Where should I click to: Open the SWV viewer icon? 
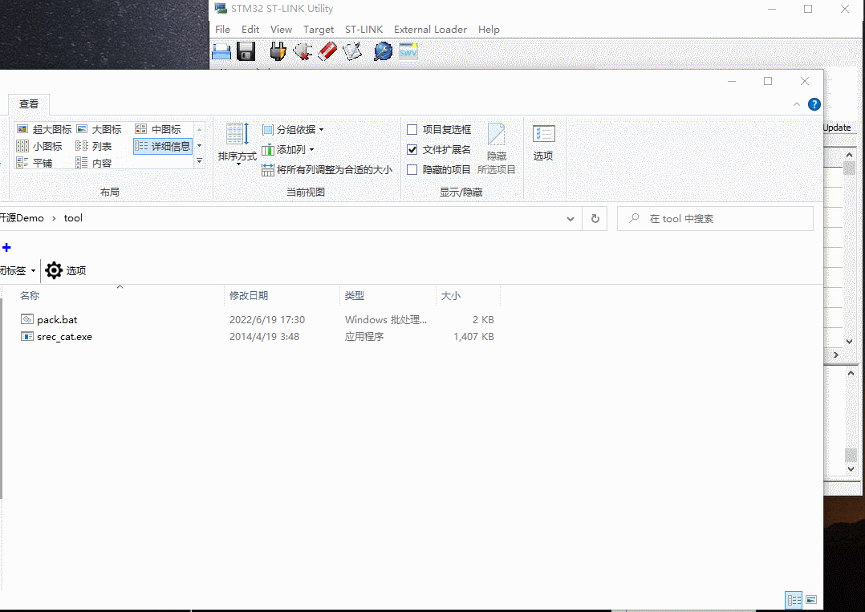tap(408, 52)
